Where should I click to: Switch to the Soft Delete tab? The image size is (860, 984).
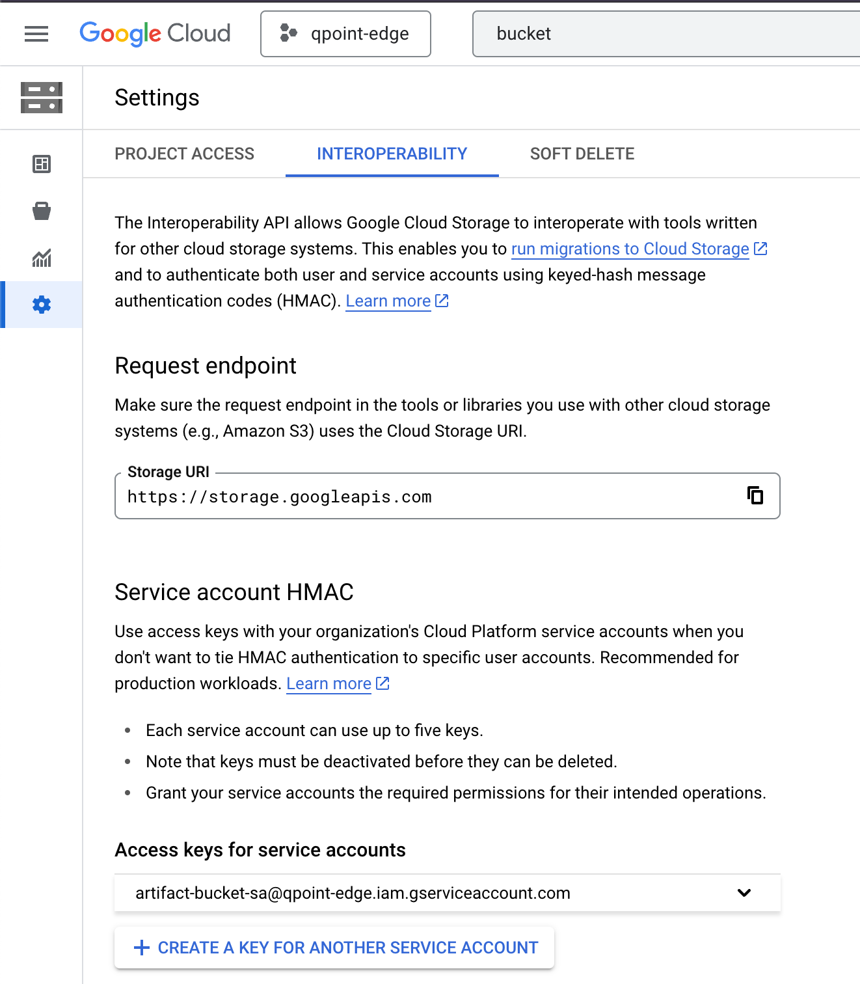[x=582, y=154]
